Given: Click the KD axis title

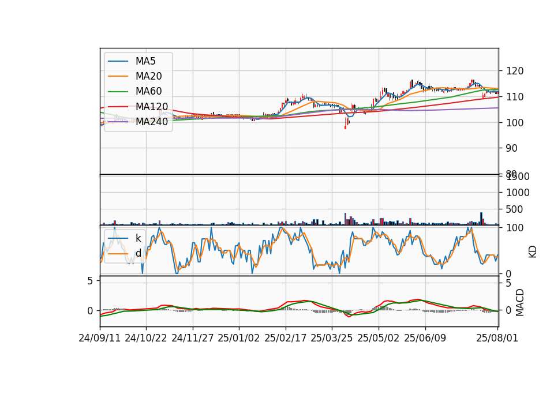Looking at the screenshot, I should (x=533, y=252).
